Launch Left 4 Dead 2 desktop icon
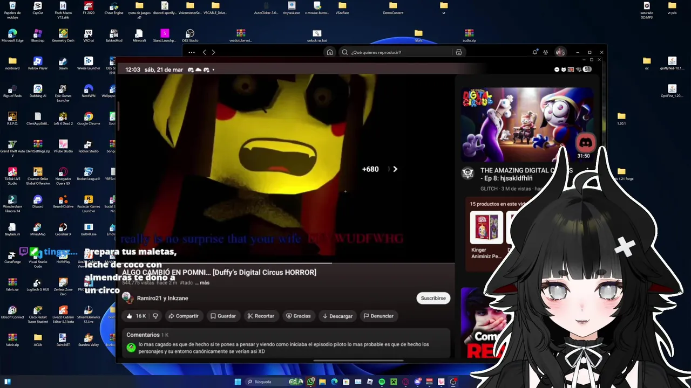691x388 pixels. click(63, 119)
